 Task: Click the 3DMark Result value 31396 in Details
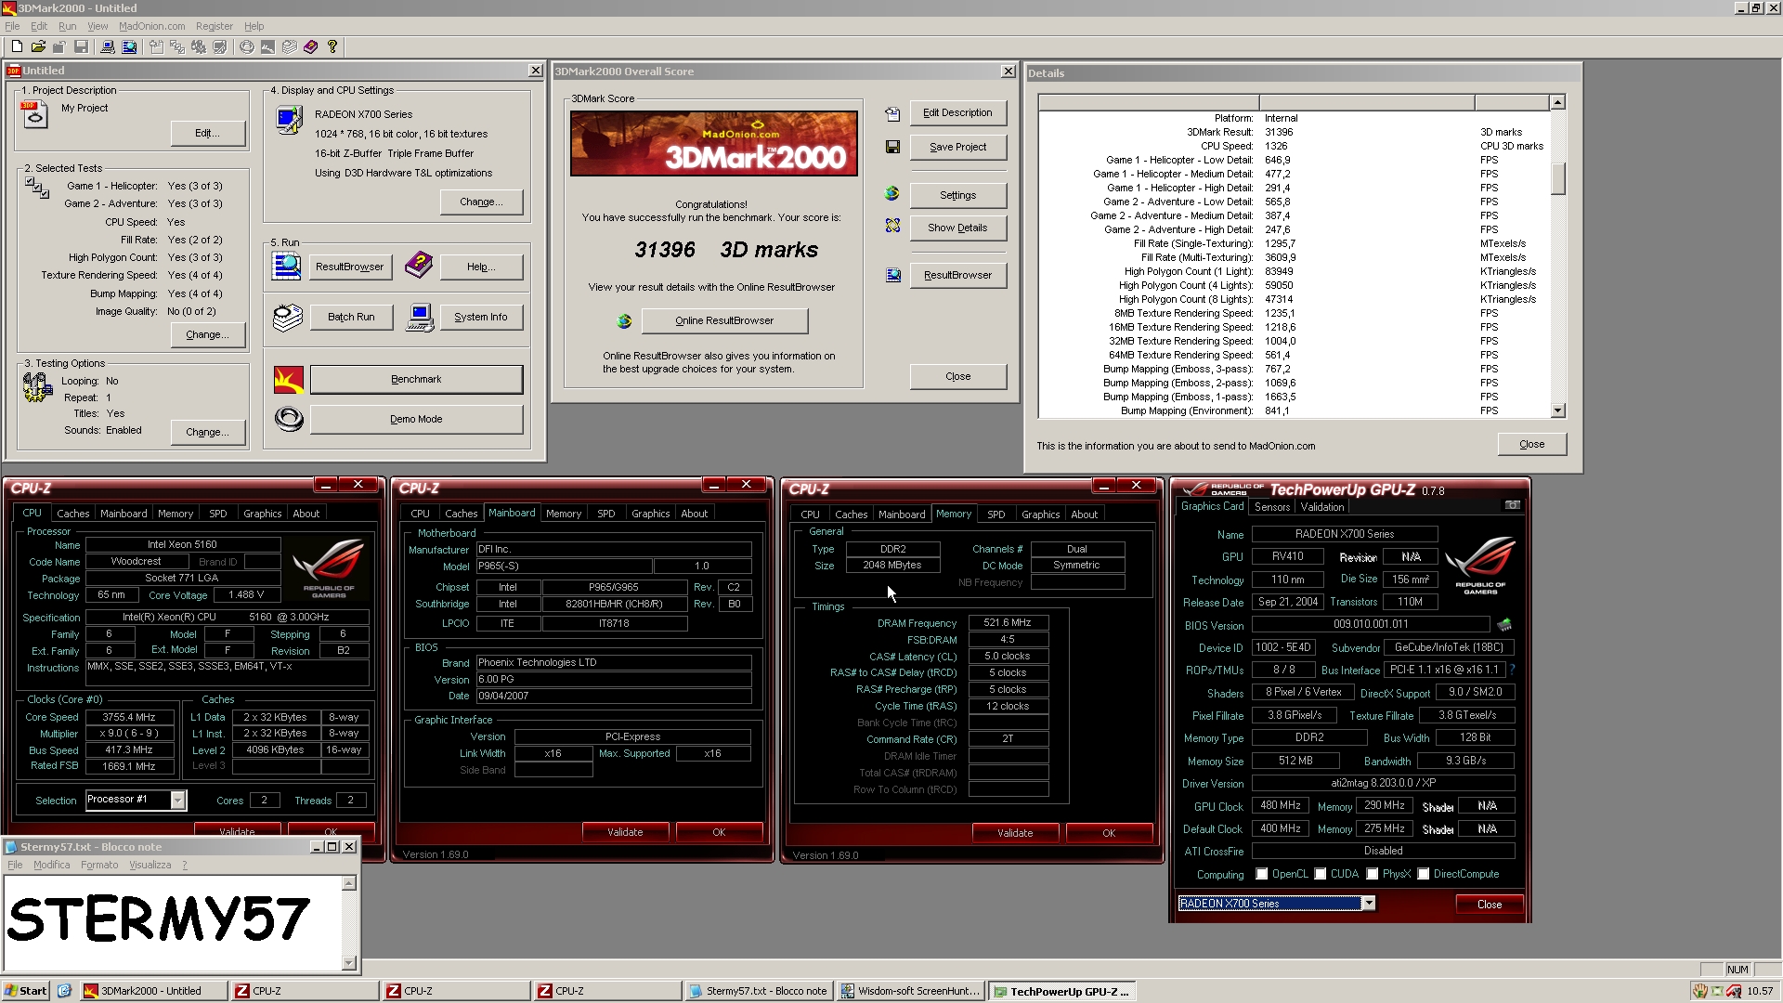click(x=1279, y=132)
